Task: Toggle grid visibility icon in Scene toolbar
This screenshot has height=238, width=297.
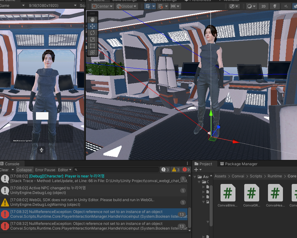Action: tap(147, 6)
